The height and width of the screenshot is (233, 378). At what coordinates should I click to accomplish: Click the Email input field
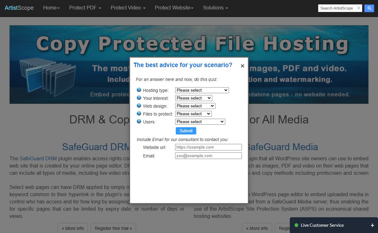tap(209, 156)
